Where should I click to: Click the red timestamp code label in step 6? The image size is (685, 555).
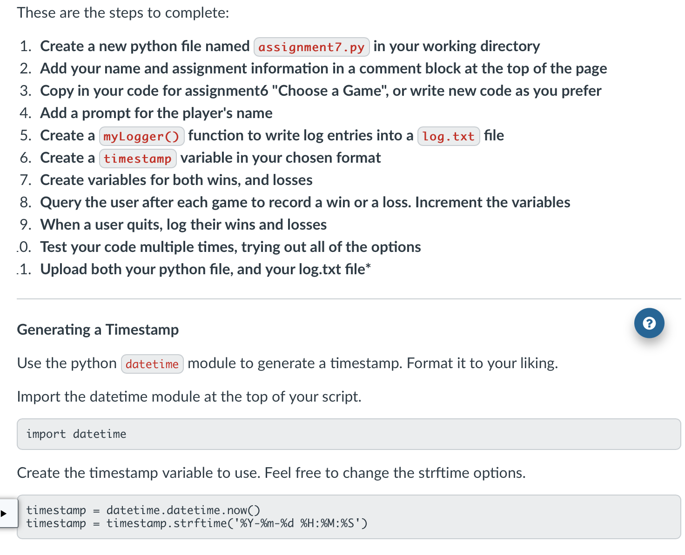[137, 159]
